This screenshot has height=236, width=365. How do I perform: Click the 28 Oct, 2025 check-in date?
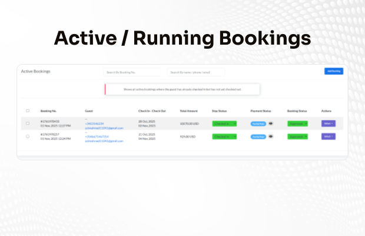[x=147, y=122]
